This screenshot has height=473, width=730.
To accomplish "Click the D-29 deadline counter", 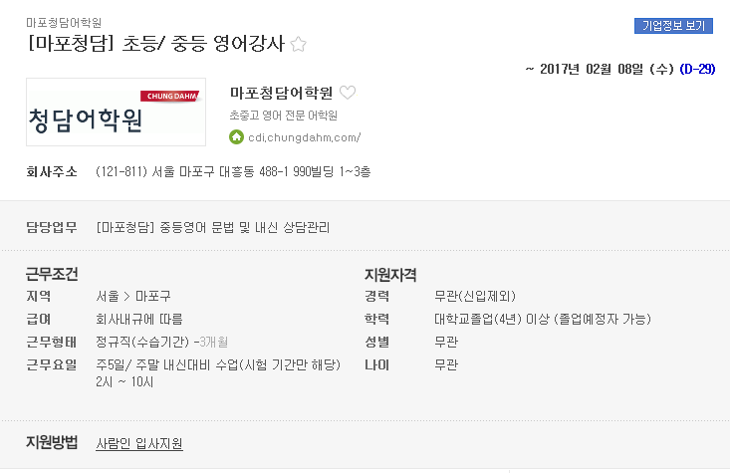I will click(x=697, y=69).
